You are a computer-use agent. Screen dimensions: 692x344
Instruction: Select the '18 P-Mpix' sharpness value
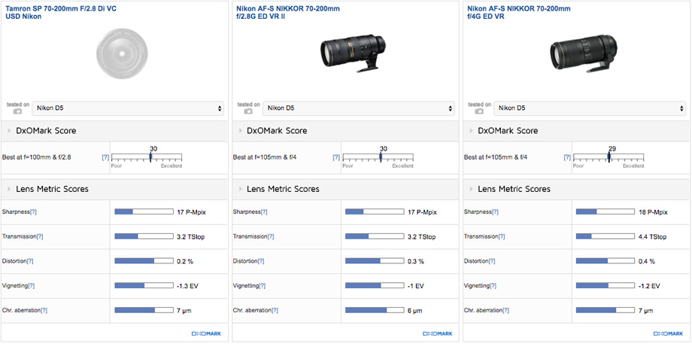coord(653,212)
